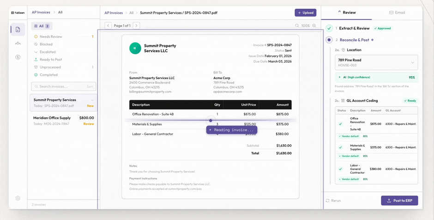Click Vendor default tag under Materials & Supplies

click(x=349, y=156)
